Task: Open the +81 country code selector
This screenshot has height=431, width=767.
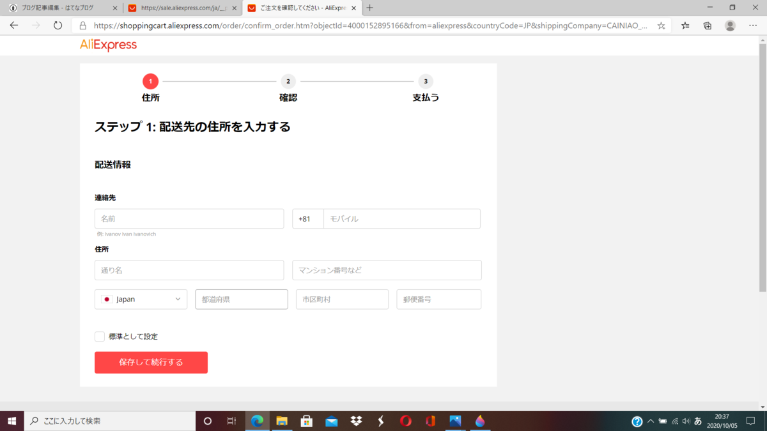Action: (308, 218)
